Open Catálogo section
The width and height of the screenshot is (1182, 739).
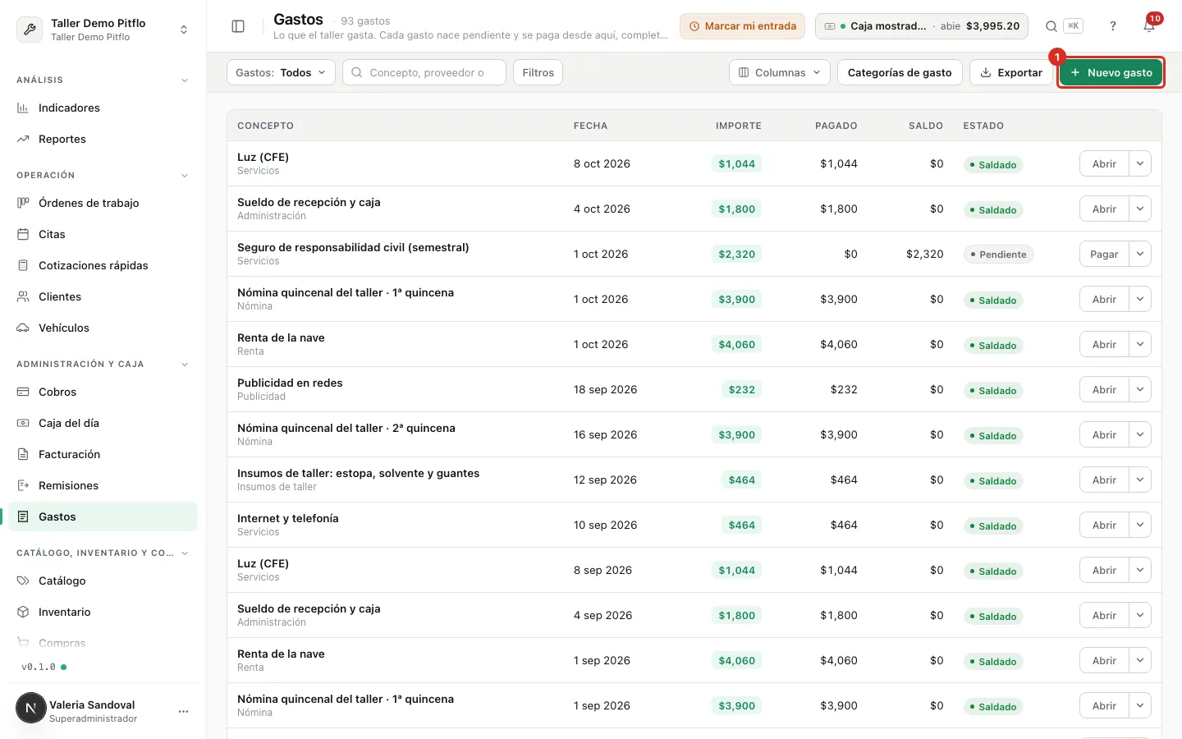pyautogui.click(x=103, y=581)
